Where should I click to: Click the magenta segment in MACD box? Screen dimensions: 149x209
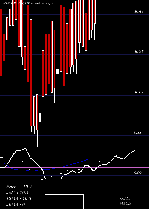[102, 194]
